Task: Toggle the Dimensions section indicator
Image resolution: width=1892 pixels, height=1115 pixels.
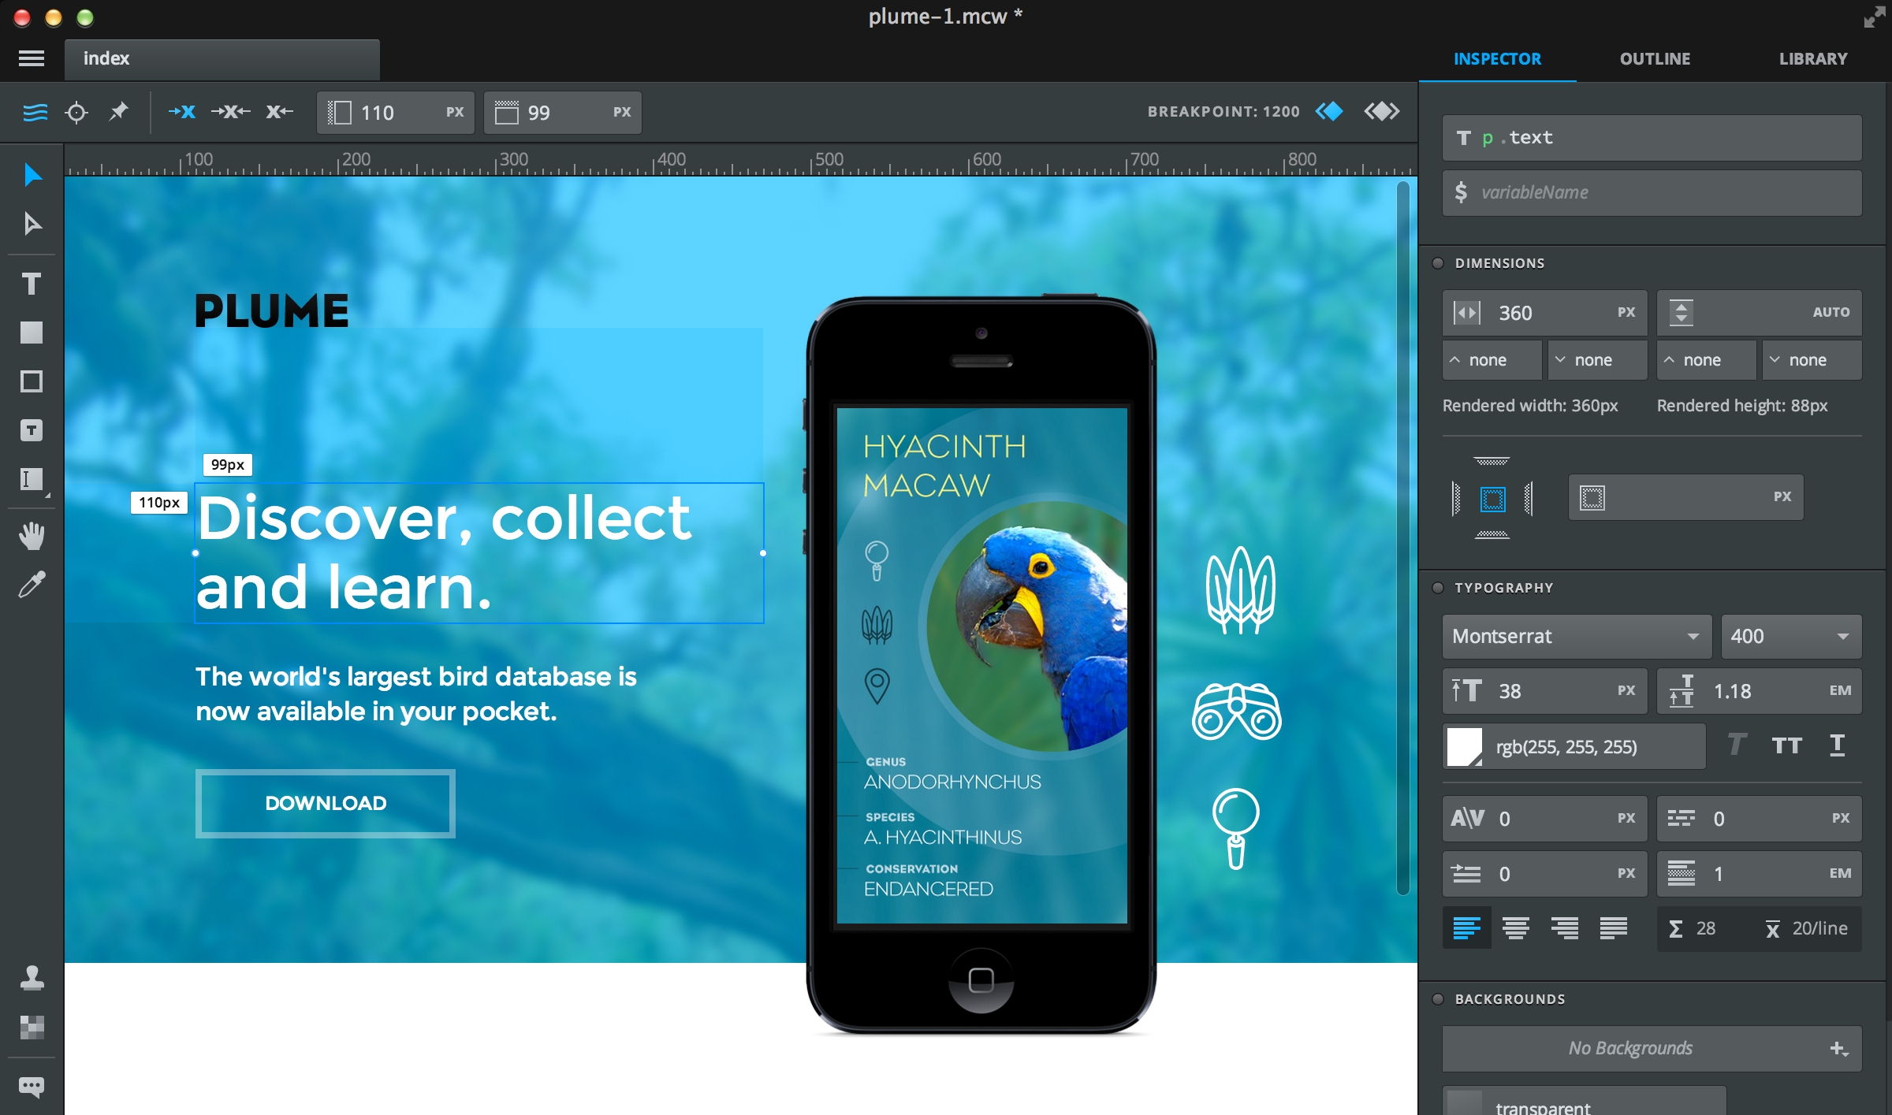Action: pyautogui.click(x=1438, y=263)
